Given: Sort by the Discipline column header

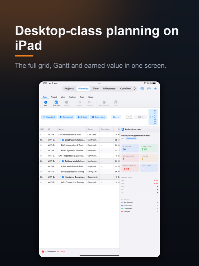Looking at the screenshot, I should click(x=107, y=129).
